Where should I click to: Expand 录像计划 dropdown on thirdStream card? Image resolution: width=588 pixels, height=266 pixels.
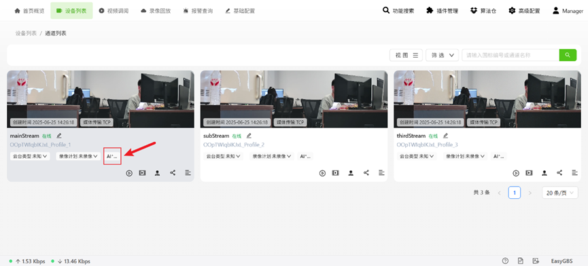pyautogui.click(x=466, y=156)
